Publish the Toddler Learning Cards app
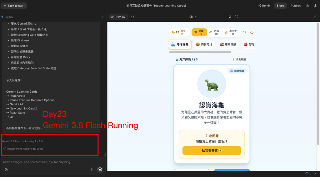This screenshot has height=177, width=320. pos(296,6)
